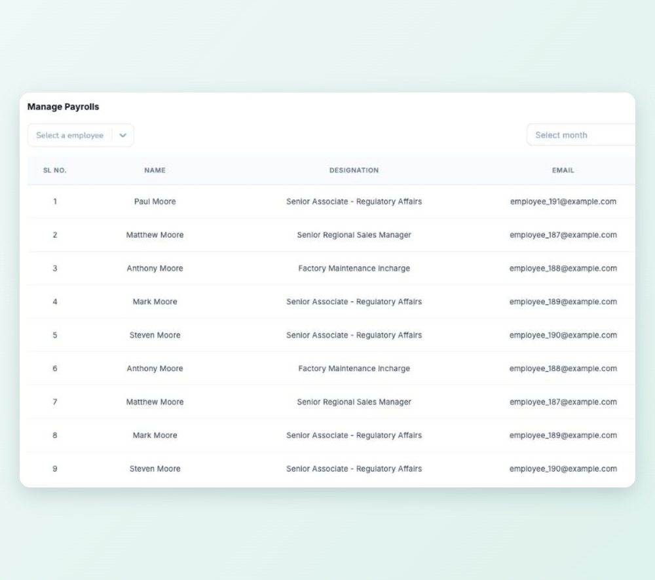Click the NAME column header
655x580 pixels.
[155, 170]
